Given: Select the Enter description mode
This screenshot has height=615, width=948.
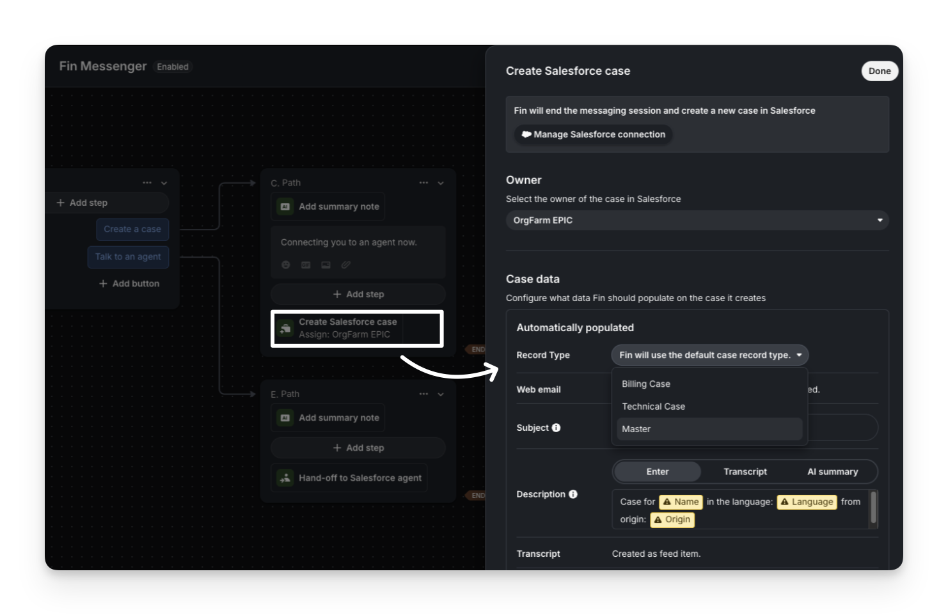Looking at the screenshot, I should coord(657,472).
